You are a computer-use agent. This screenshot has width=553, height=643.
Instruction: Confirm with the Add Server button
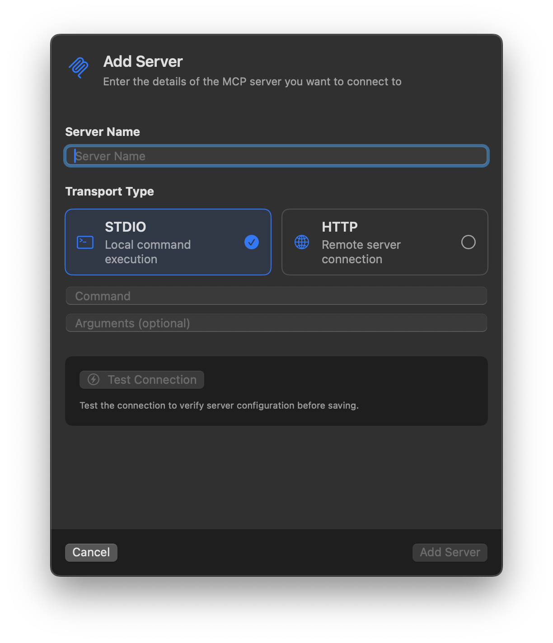point(450,552)
